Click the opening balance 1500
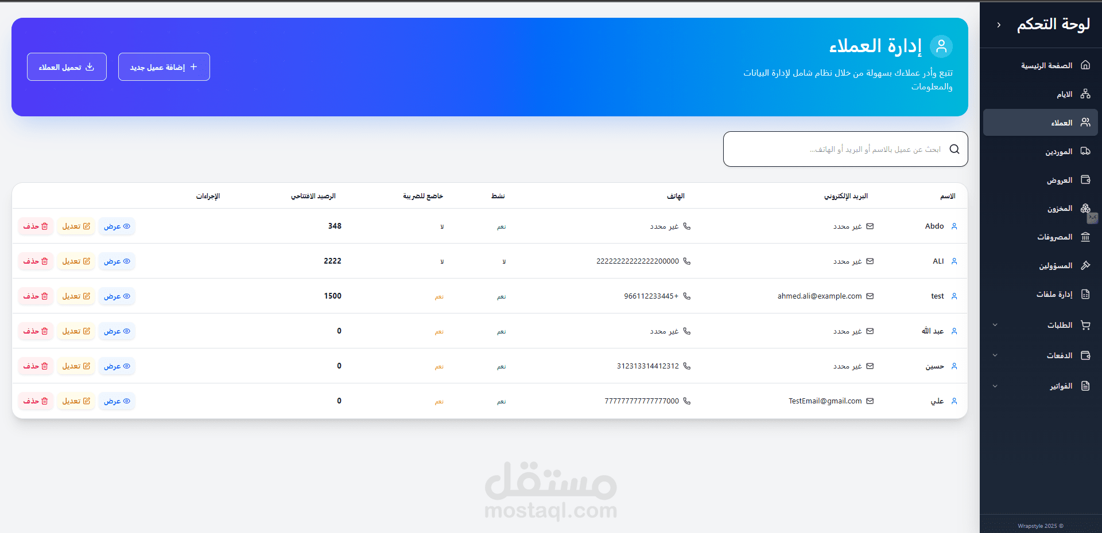This screenshot has height=533, width=1102. (x=332, y=296)
